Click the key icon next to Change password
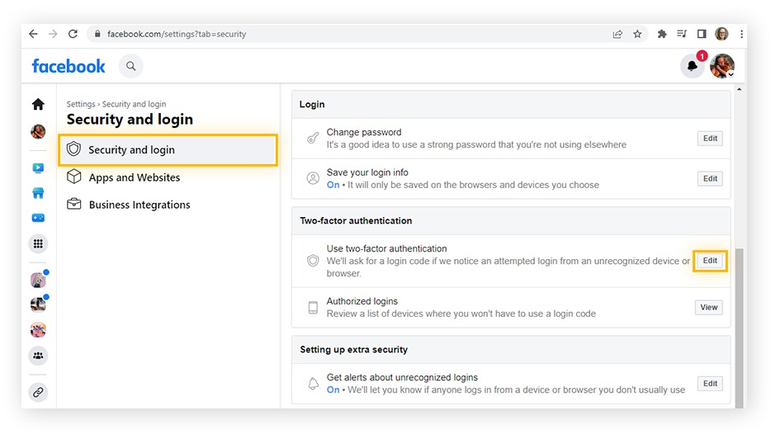This screenshot has width=771, height=434. point(313,138)
